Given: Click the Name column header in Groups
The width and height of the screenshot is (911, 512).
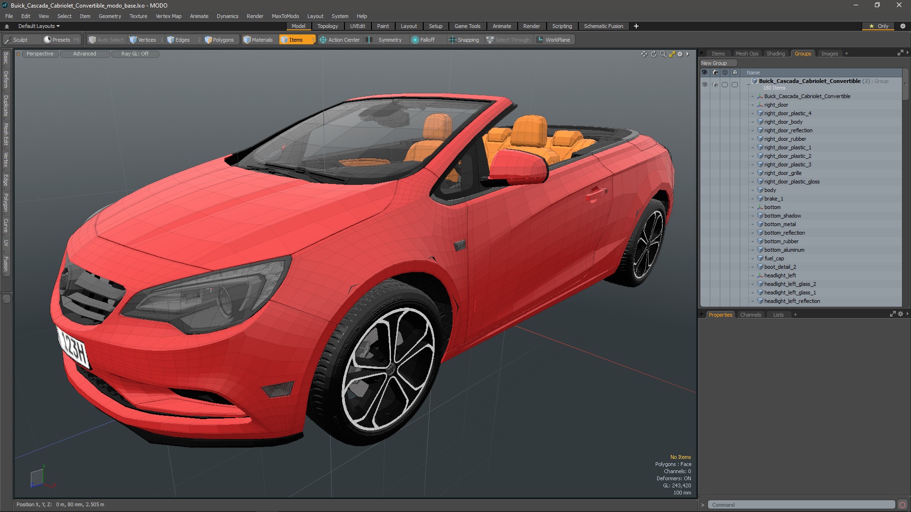Looking at the screenshot, I should (x=753, y=73).
